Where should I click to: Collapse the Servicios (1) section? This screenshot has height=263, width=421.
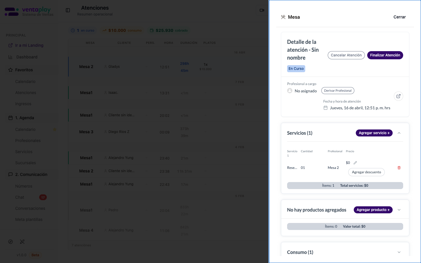click(399, 133)
